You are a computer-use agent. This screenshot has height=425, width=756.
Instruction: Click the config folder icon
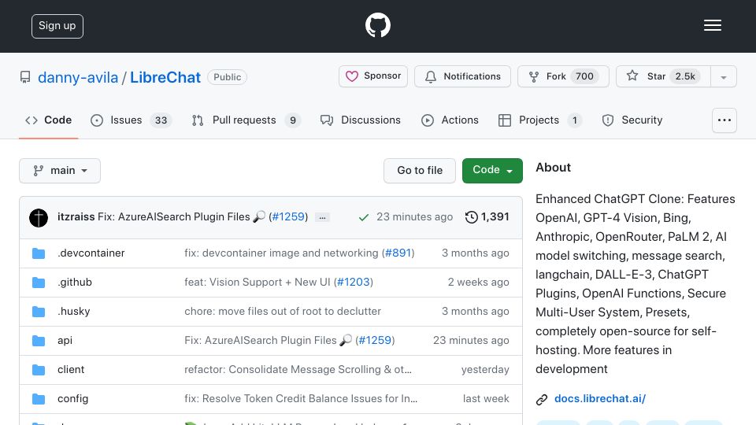tap(39, 399)
